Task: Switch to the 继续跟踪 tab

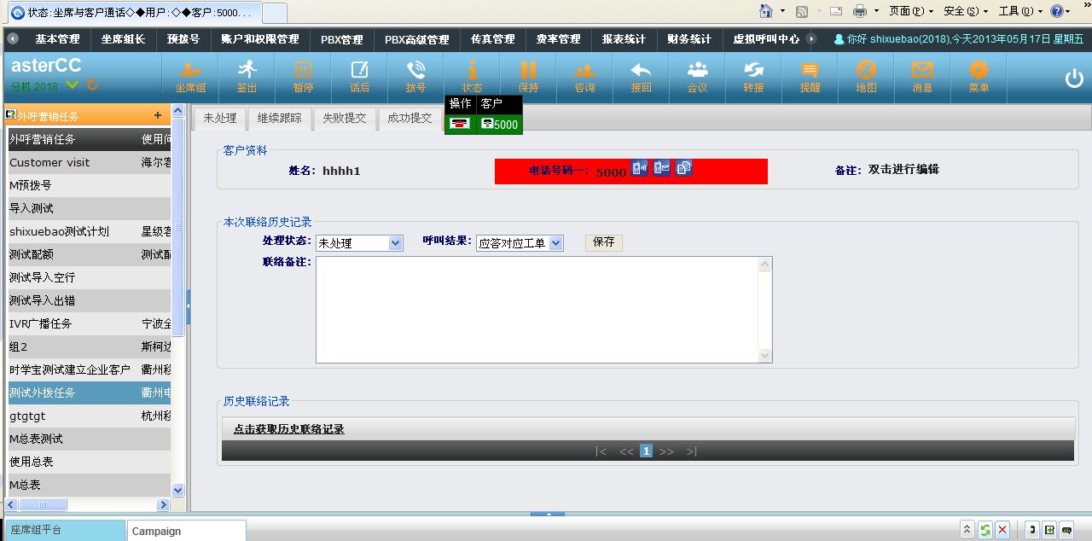Action: (279, 118)
